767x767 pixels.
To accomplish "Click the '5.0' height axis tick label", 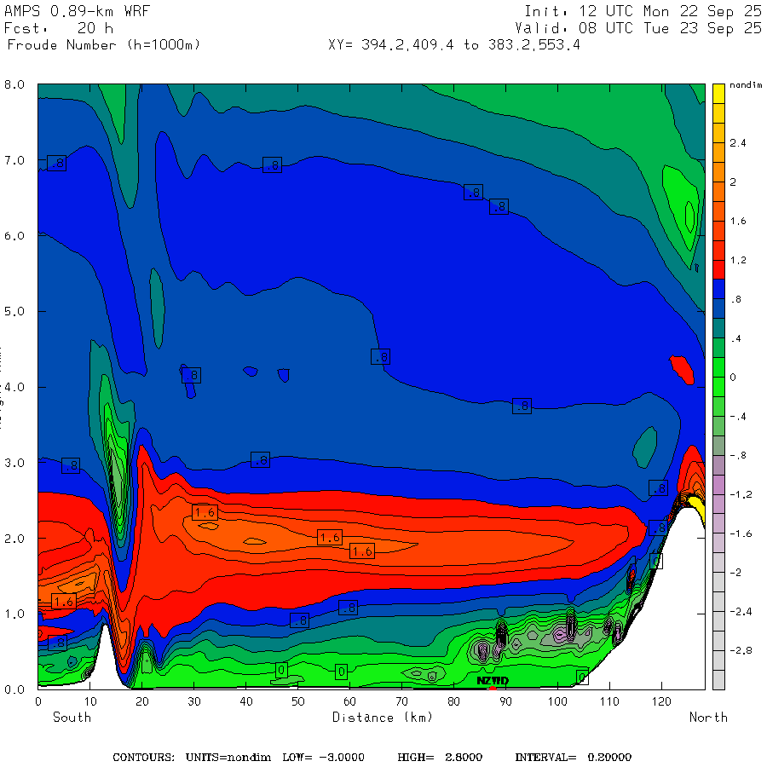I will (x=14, y=312).
